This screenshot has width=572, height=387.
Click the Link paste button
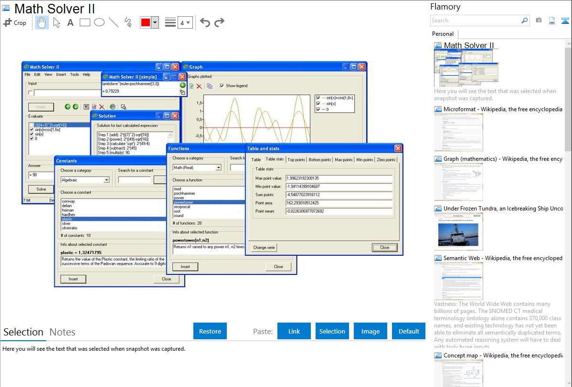[x=294, y=331]
